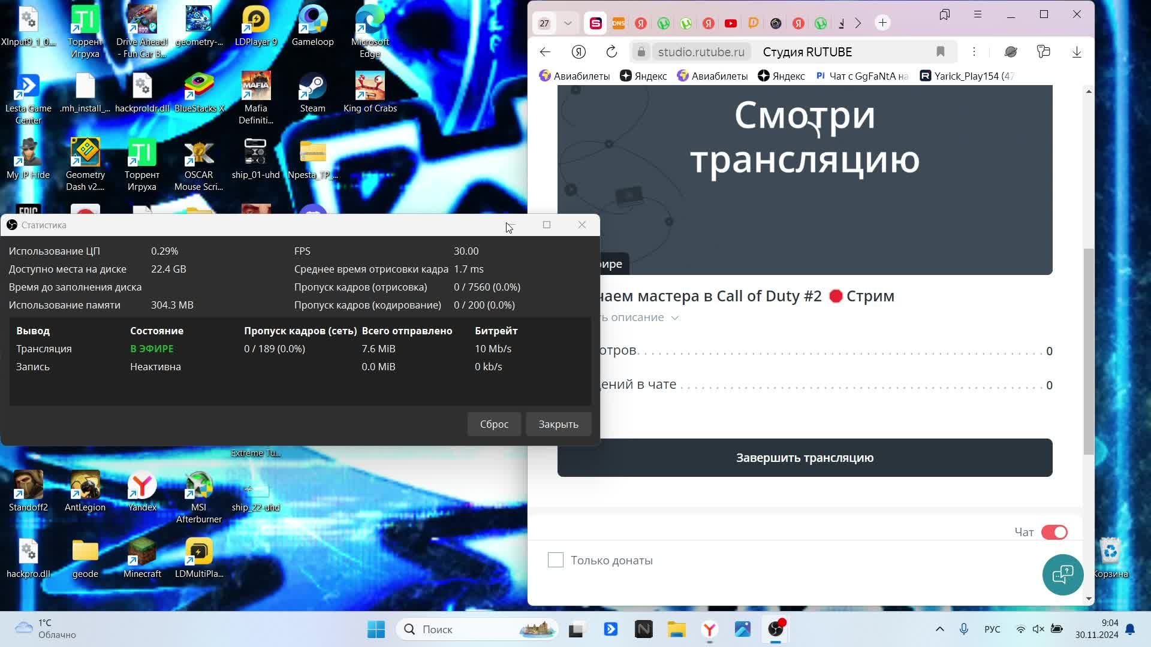Click the OBS icon in taskbar
Screen dimensions: 1151x647
tap(776, 629)
